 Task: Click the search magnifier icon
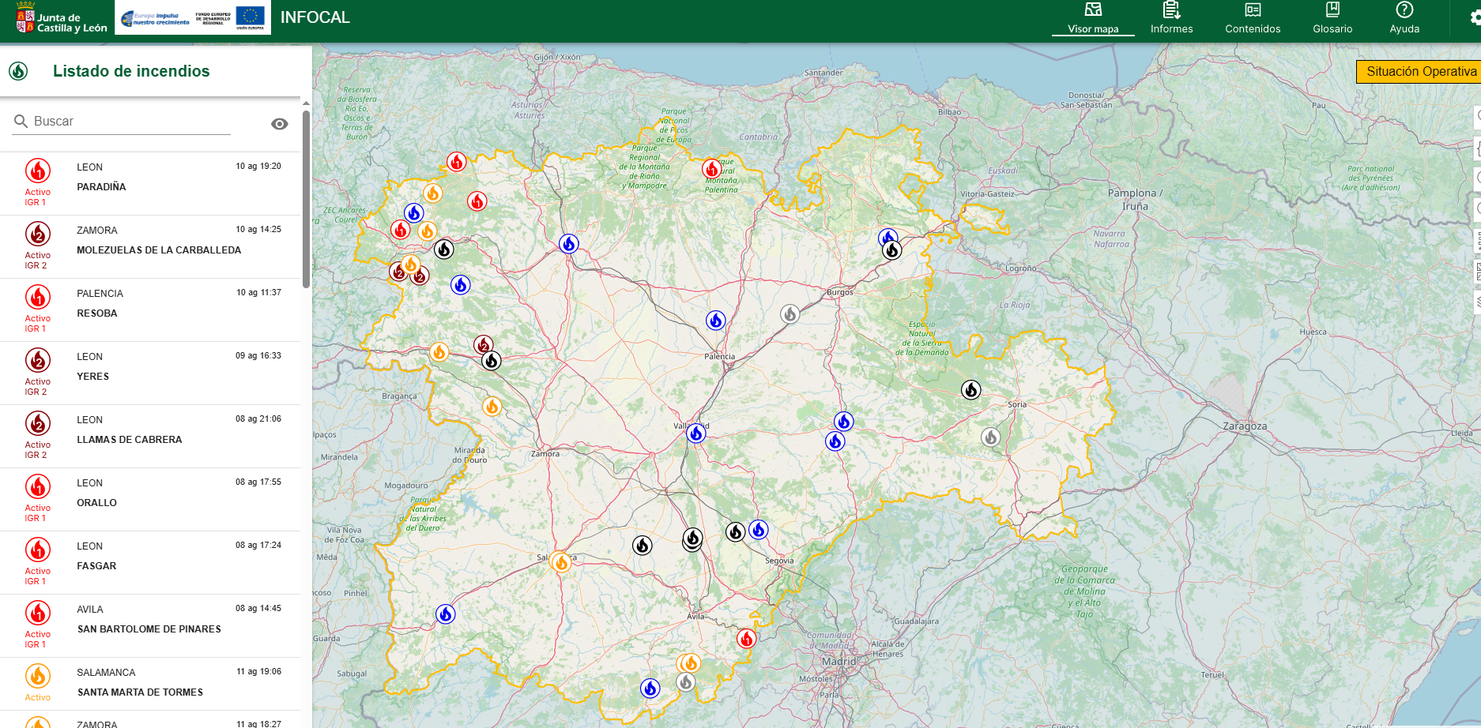click(21, 122)
